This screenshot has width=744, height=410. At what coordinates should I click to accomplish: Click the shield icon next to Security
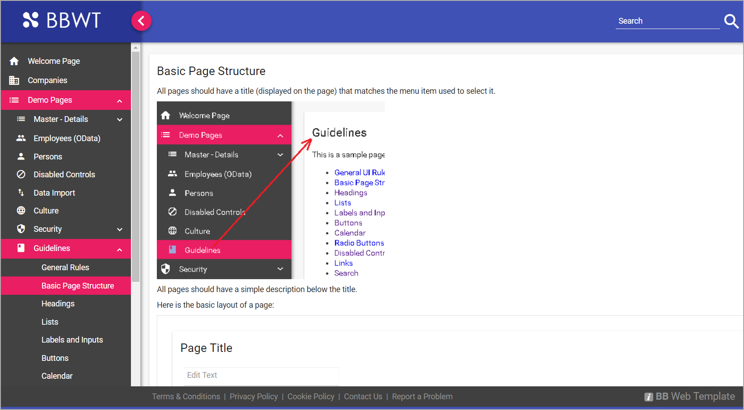tap(21, 229)
